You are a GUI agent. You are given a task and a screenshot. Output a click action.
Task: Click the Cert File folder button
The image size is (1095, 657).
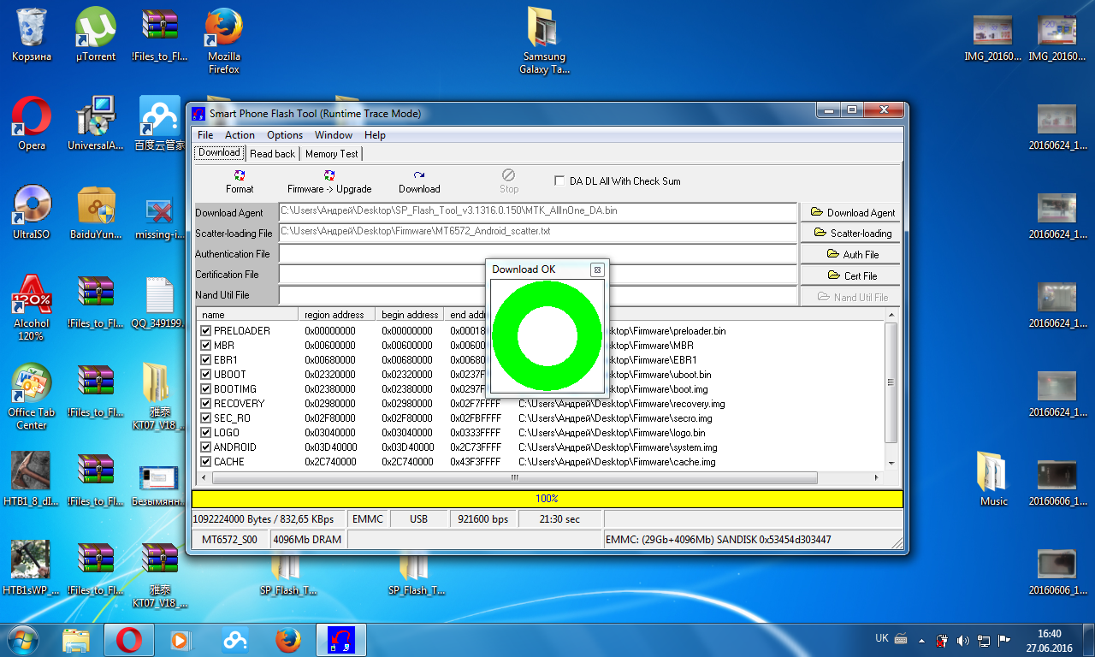851,275
